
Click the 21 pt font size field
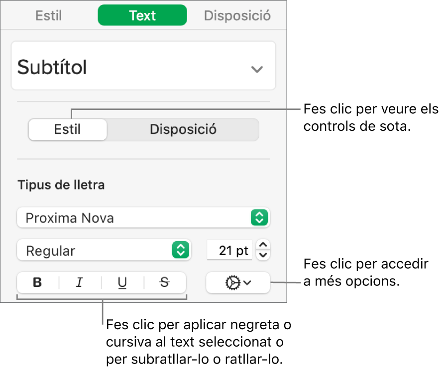coord(229,250)
